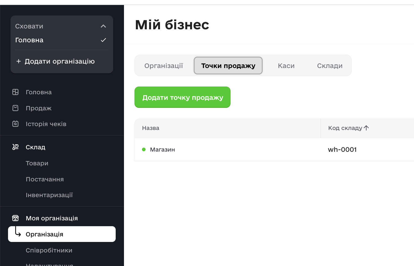Click the plus icon beside Додати організацію

[19, 61]
